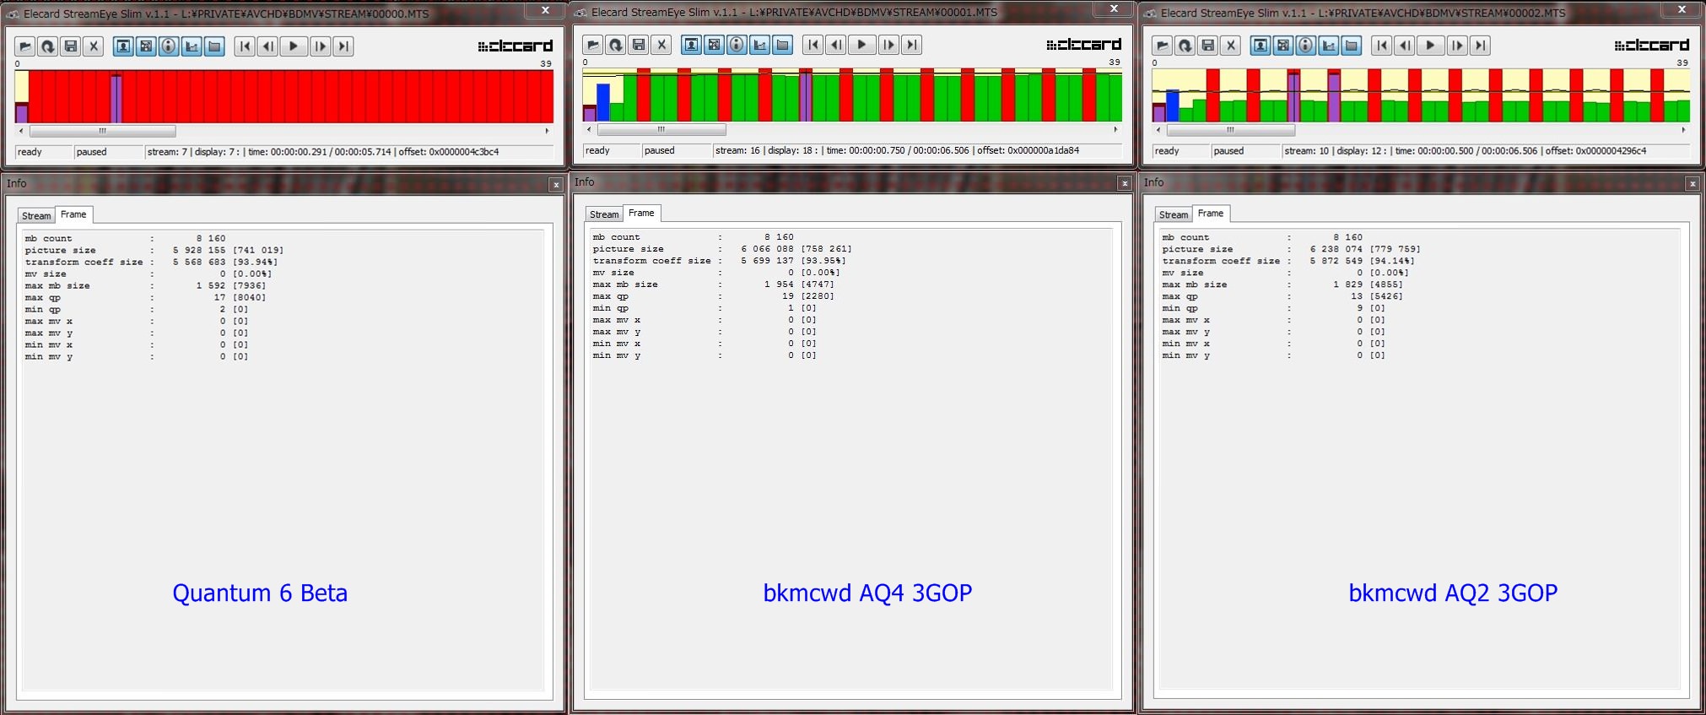Reload stream in the 00001.MTS window
Image resolution: width=1706 pixels, height=715 pixels.
pyautogui.click(x=616, y=45)
